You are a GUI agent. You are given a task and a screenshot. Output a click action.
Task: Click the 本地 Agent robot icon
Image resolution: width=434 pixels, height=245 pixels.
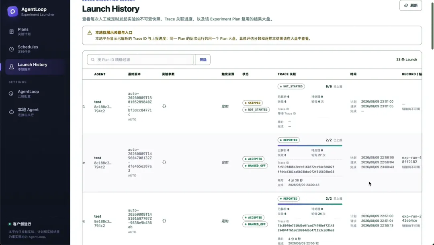pos(11,112)
